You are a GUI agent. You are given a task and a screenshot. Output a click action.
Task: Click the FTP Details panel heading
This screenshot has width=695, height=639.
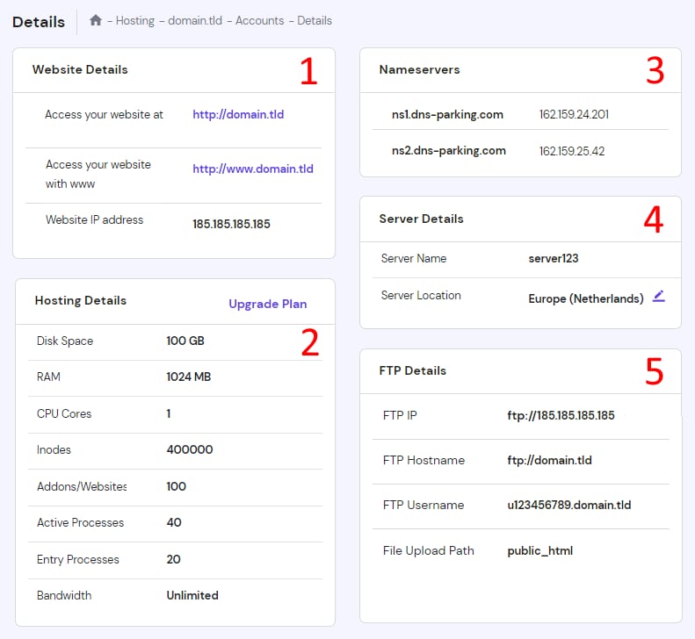412,370
